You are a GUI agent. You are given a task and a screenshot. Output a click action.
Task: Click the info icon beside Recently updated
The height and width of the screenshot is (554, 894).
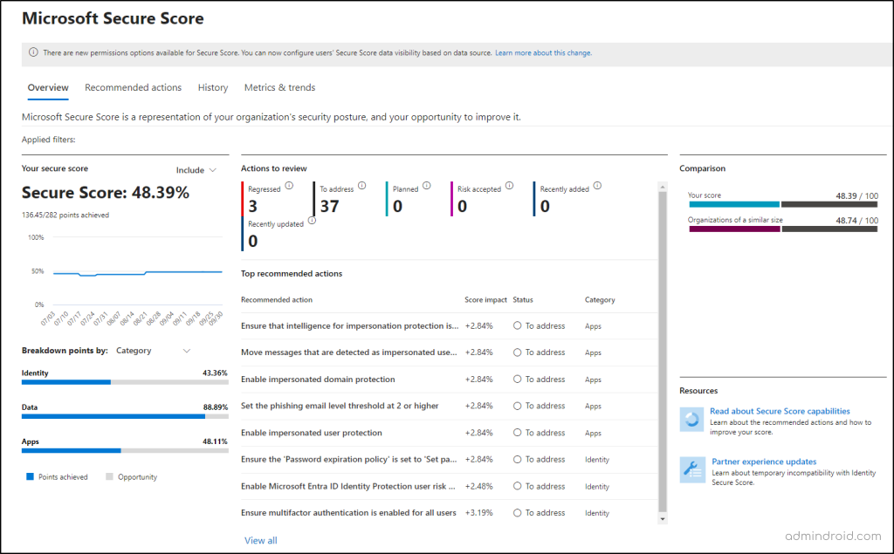312,221
